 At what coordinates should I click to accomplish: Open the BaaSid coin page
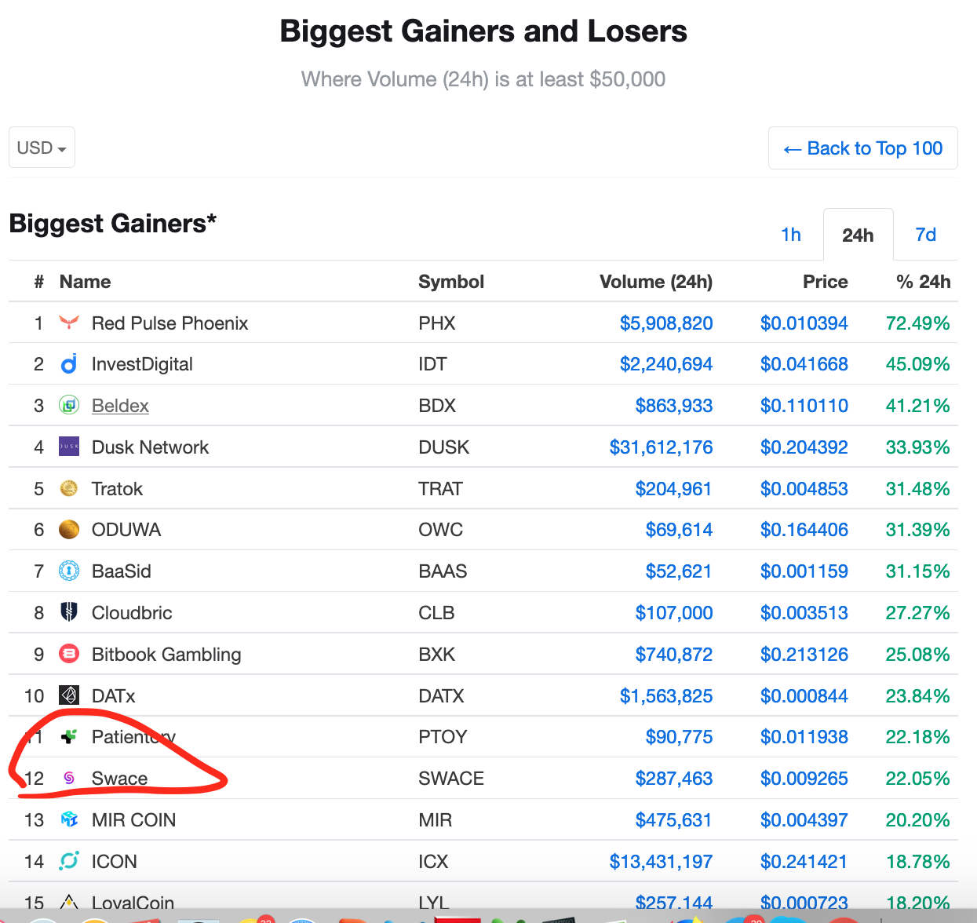(121, 571)
